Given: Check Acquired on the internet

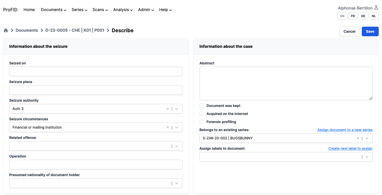Looking at the screenshot, I should 202,114.
